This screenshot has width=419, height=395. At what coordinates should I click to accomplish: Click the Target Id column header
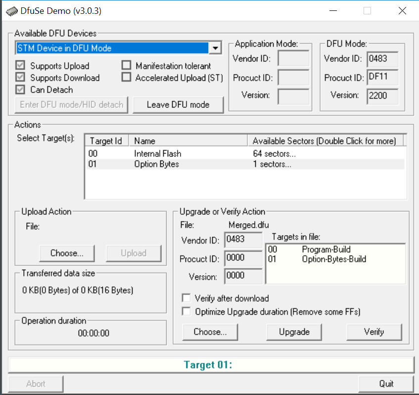point(107,141)
